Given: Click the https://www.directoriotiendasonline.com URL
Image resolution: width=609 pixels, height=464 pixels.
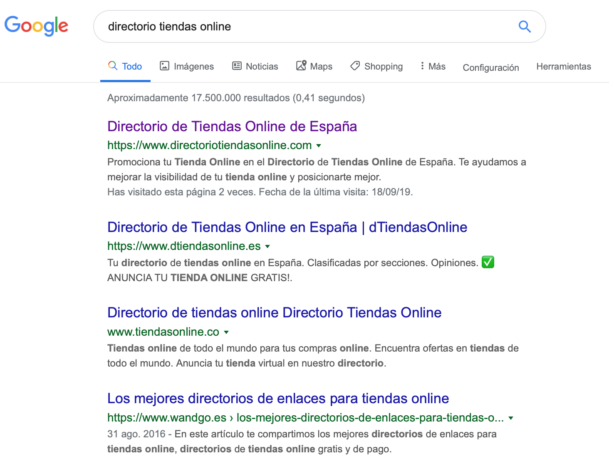Looking at the screenshot, I should [210, 145].
